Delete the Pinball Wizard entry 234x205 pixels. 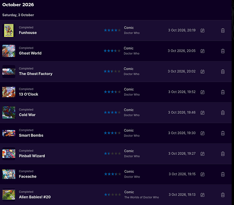(223, 154)
